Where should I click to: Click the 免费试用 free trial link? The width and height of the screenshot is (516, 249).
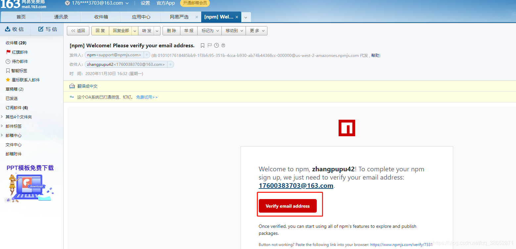147,97
